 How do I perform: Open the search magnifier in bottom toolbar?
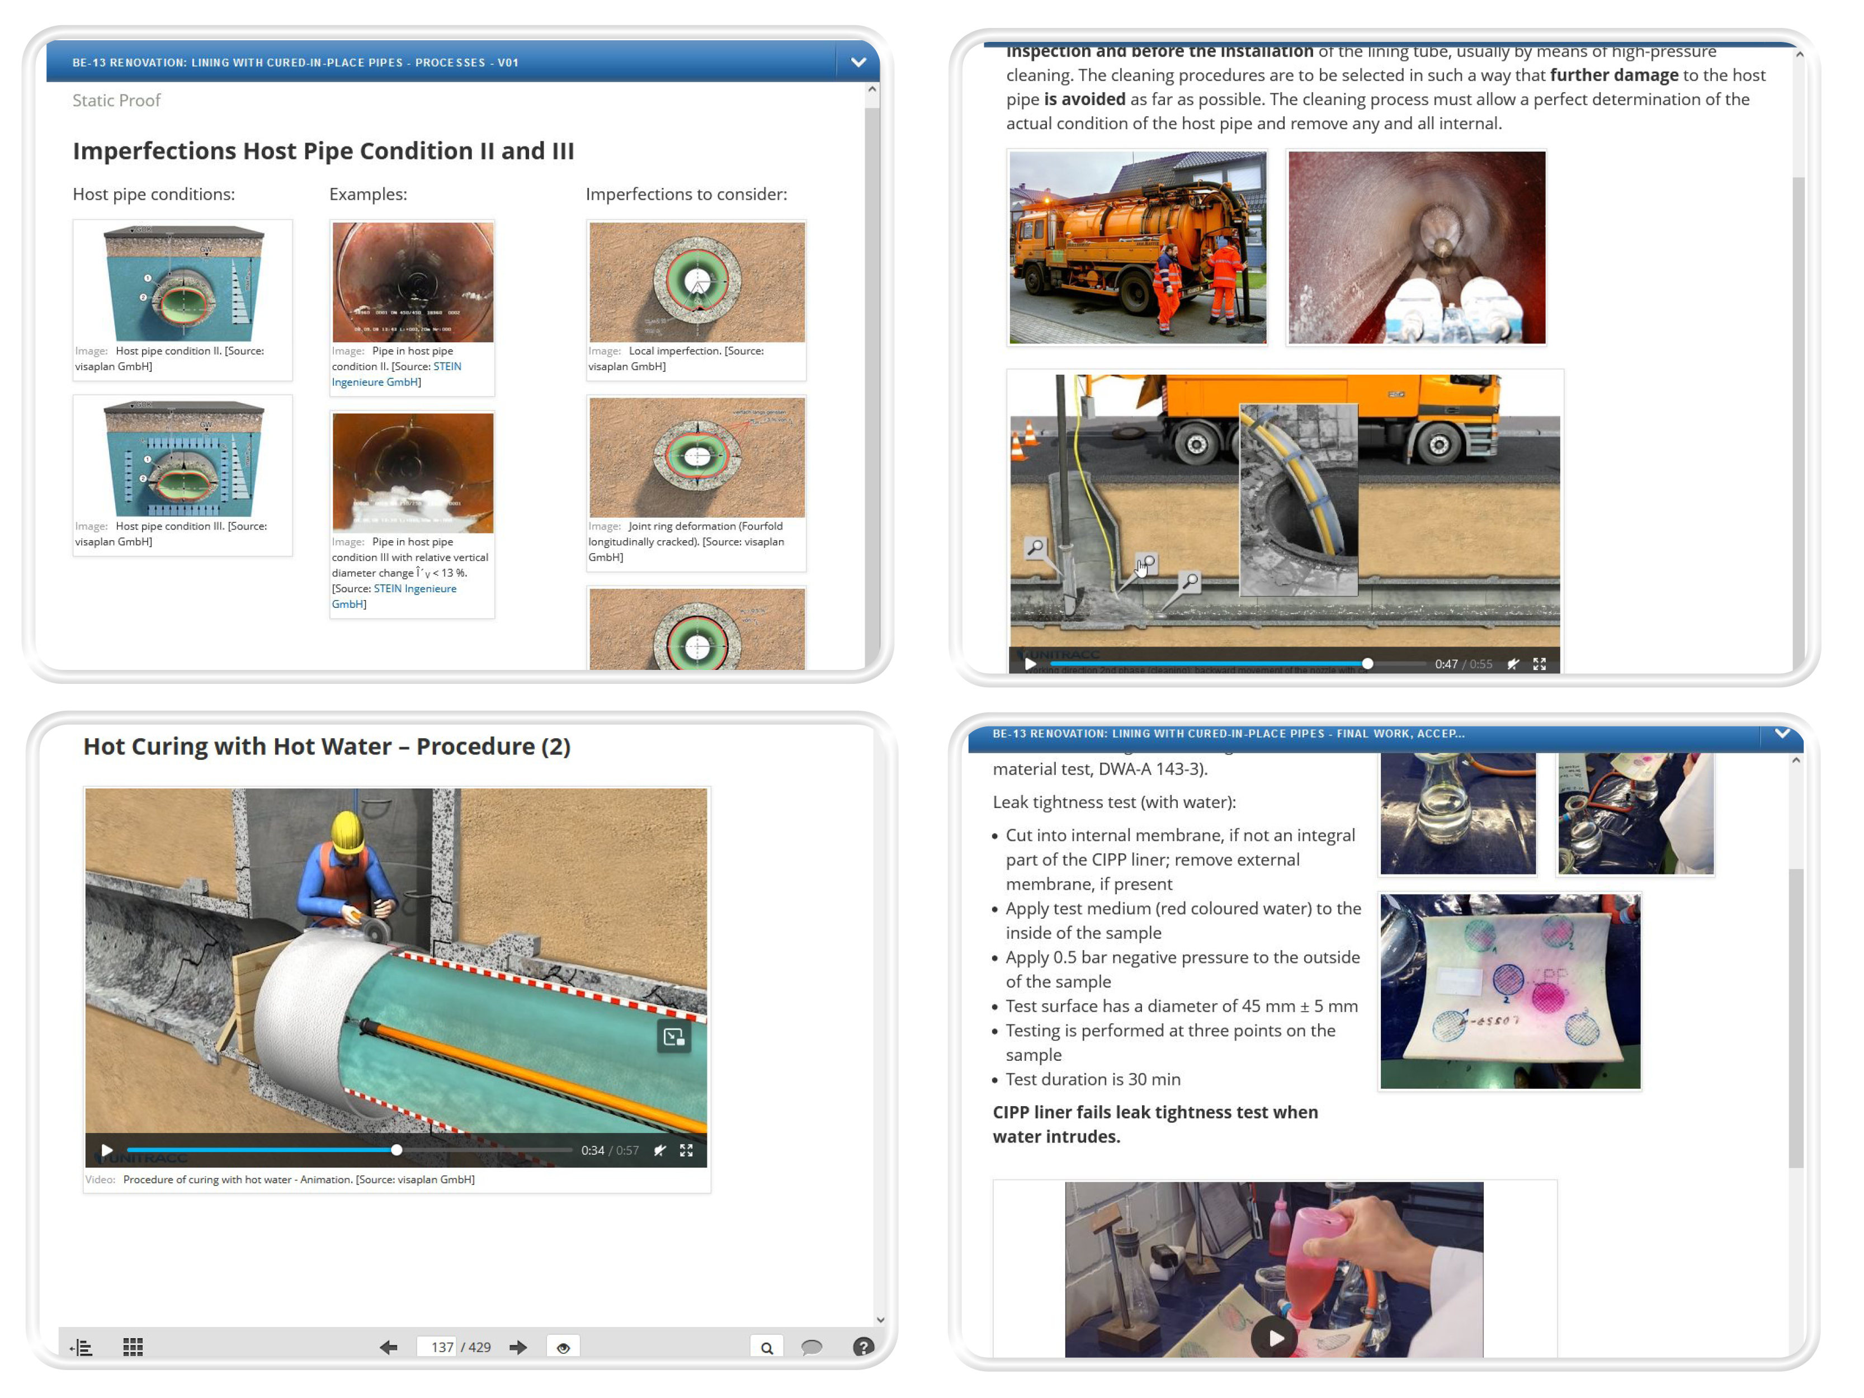pos(766,1347)
